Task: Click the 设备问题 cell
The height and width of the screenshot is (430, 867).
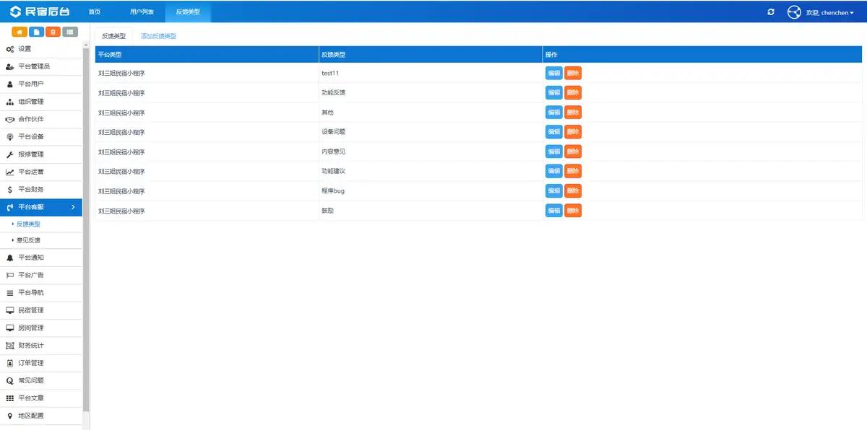Action: pyautogui.click(x=431, y=132)
